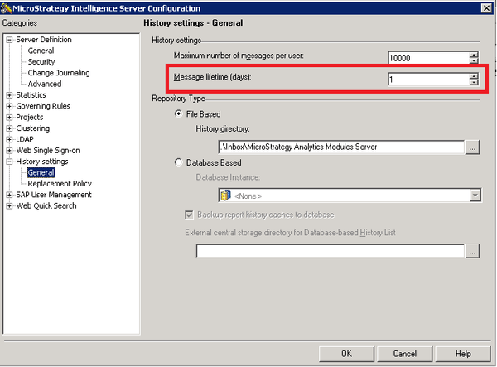Click the MicroStrategy title bar app icon
497x367 pixels.
[6, 8]
